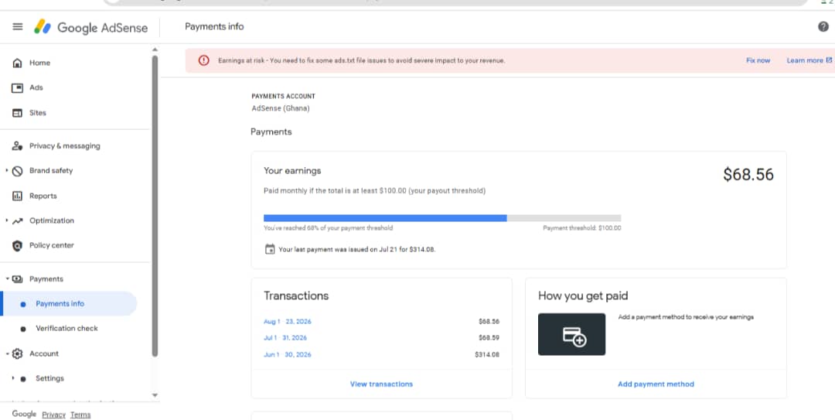835x420 pixels.
Task: Click View transactions
Action: coord(381,384)
